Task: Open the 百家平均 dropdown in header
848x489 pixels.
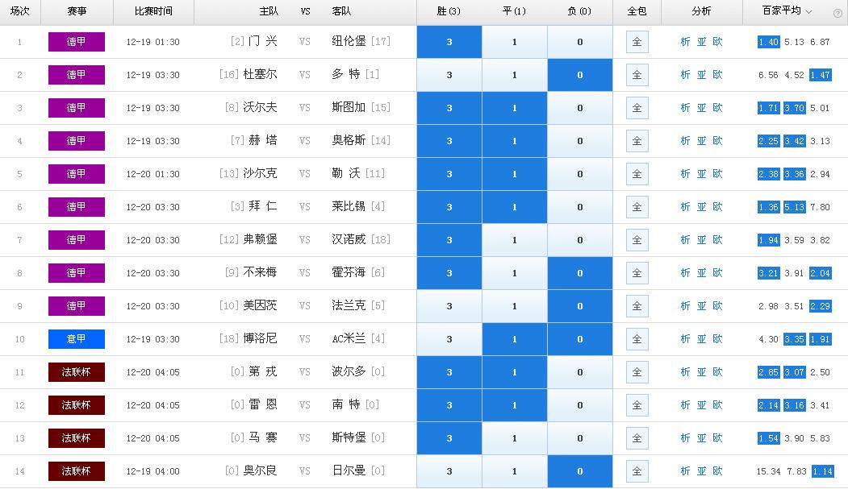Action: (787, 10)
